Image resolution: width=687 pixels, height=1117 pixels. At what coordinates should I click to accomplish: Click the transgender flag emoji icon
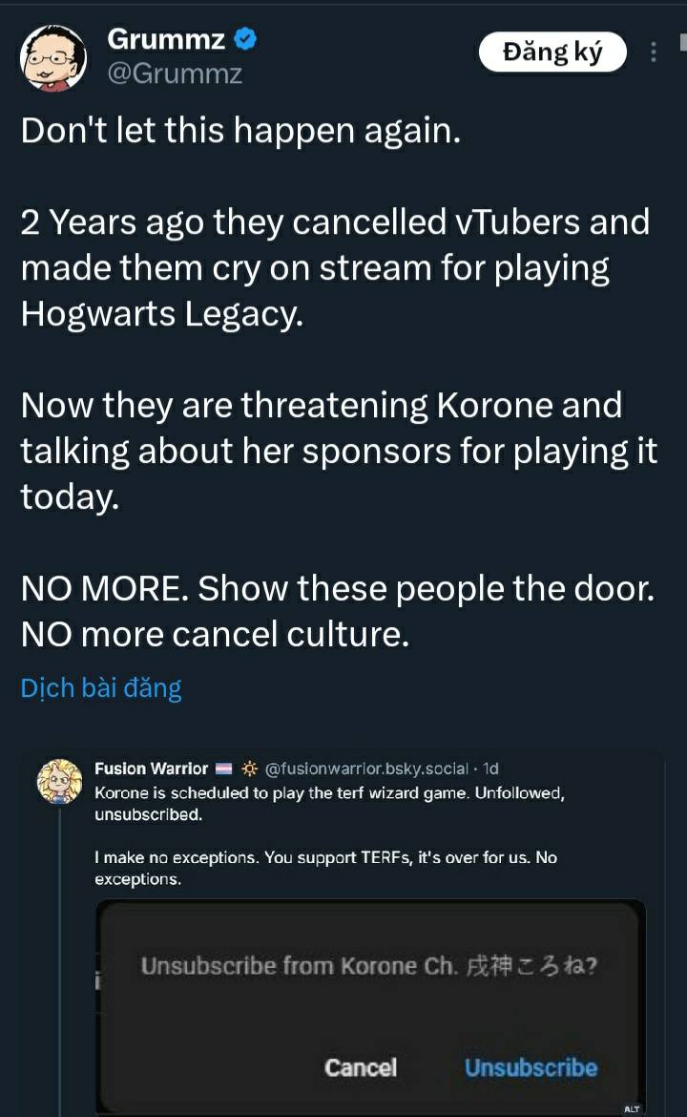tap(224, 769)
